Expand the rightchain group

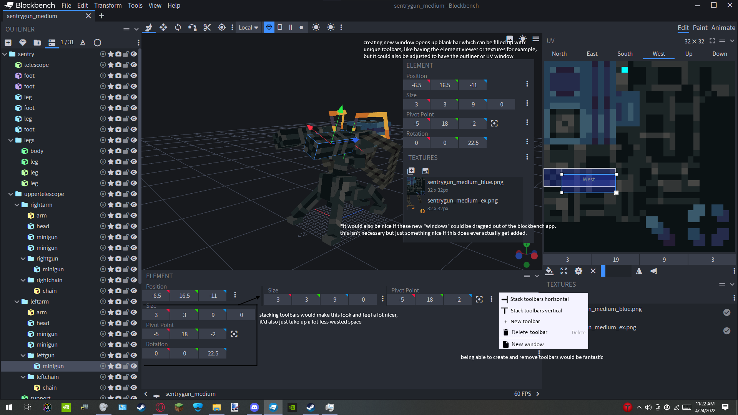pyautogui.click(x=23, y=280)
